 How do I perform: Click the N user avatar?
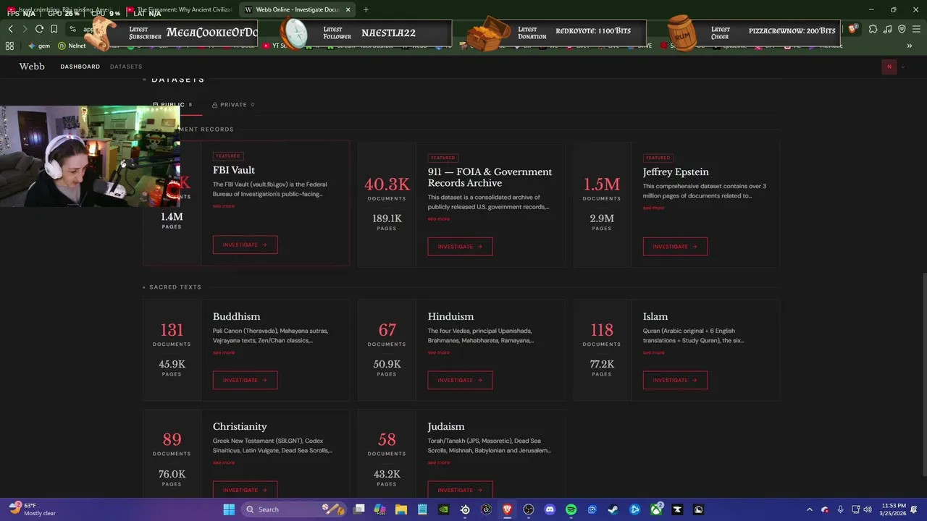click(x=889, y=67)
